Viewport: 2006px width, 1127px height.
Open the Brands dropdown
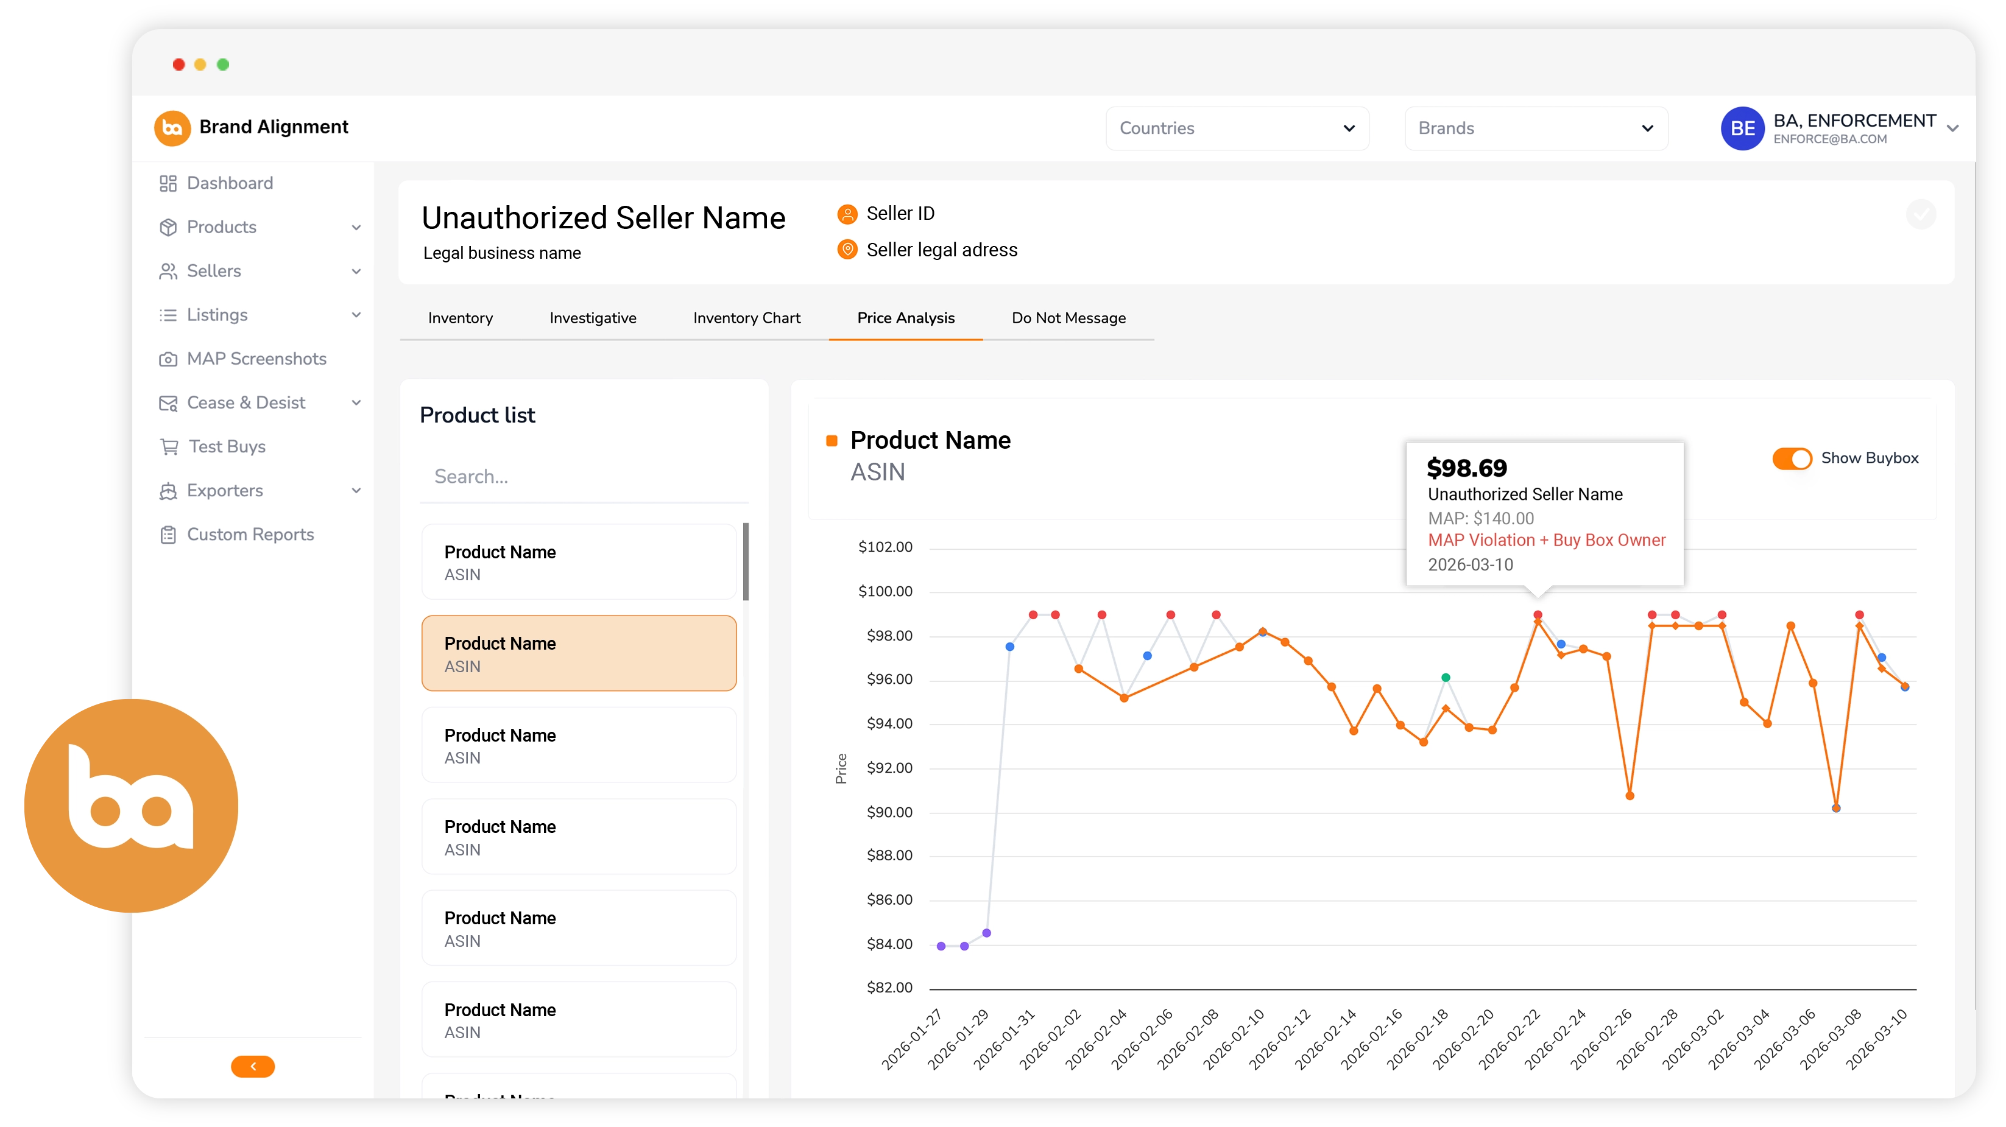[1535, 128]
